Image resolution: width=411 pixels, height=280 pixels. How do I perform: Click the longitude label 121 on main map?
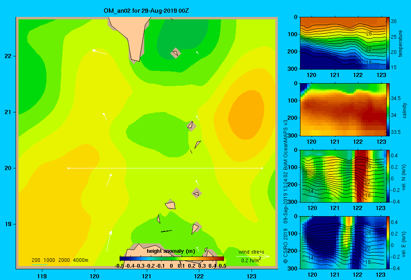click(147, 276)
